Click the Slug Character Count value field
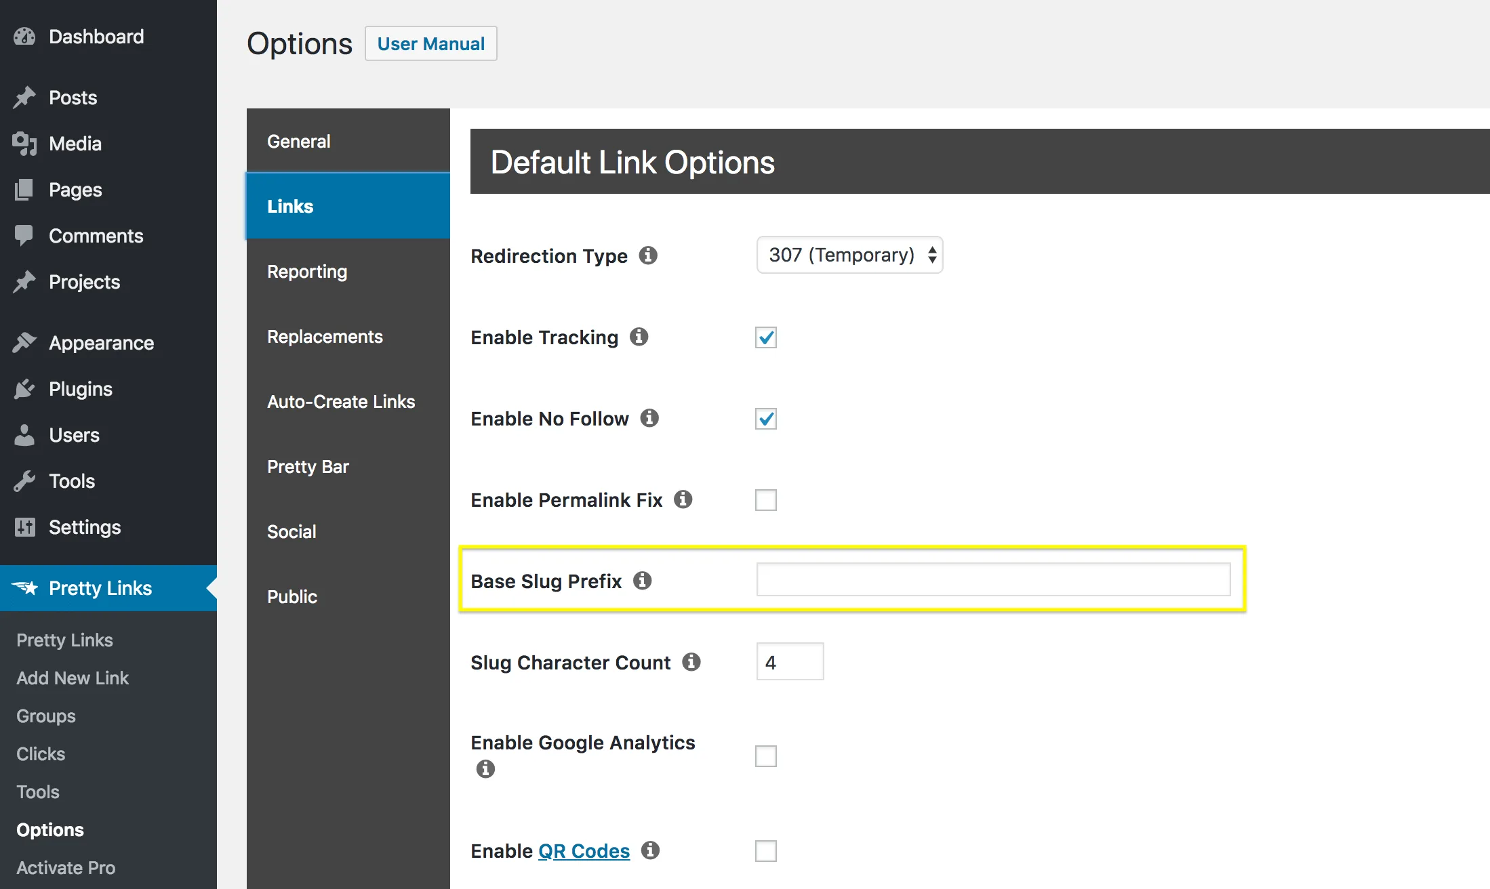The width and height of the screenshot is (1490, 889). [788, 661]
